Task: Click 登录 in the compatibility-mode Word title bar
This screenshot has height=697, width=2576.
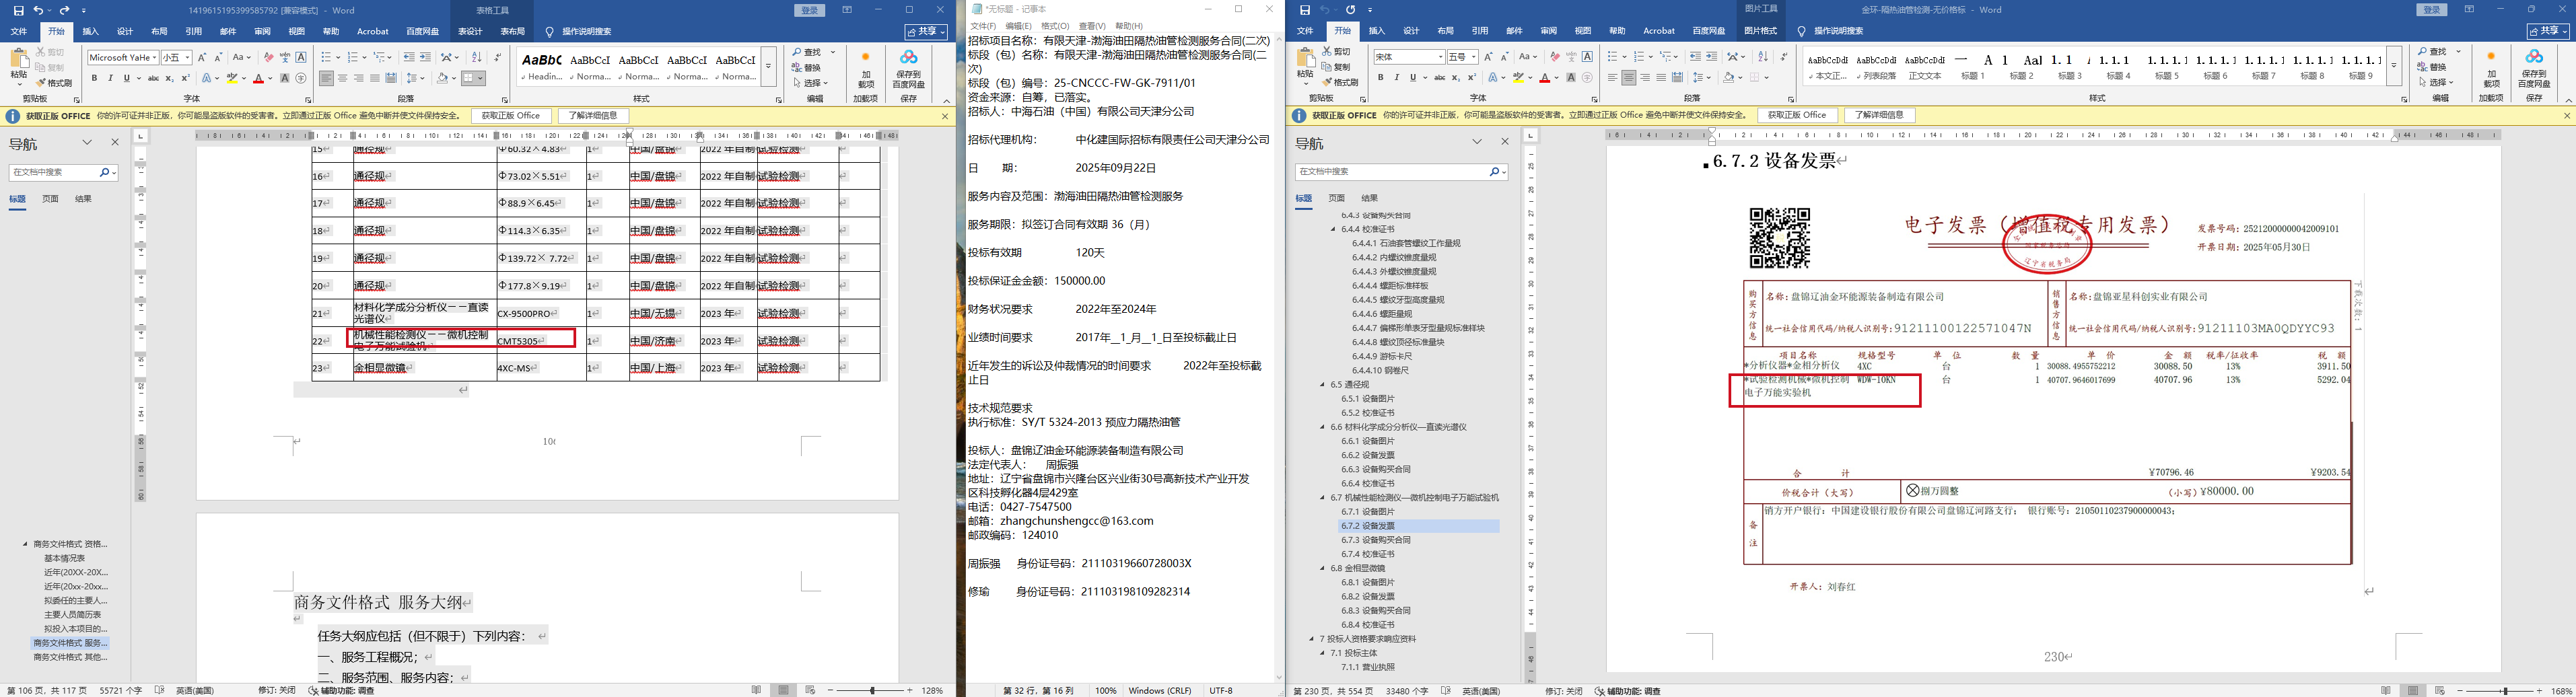Action: tap(810, 10)
